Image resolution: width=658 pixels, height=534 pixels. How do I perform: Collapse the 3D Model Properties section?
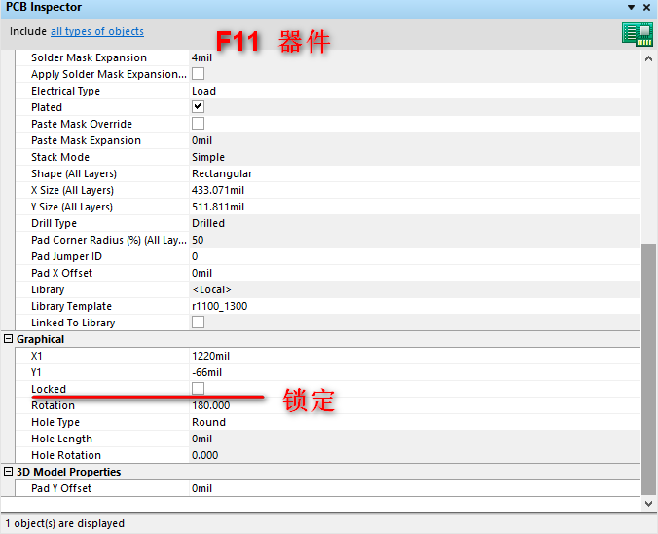pyautogui.click(x=9, y=472)
